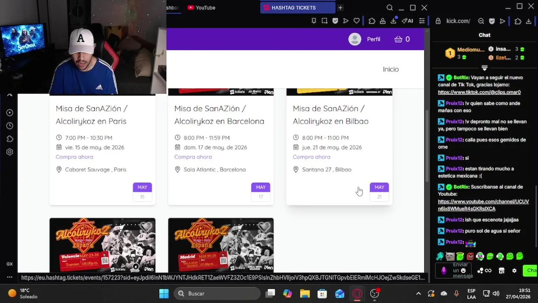Pick the crying cat emote

(x=450, y=256)
